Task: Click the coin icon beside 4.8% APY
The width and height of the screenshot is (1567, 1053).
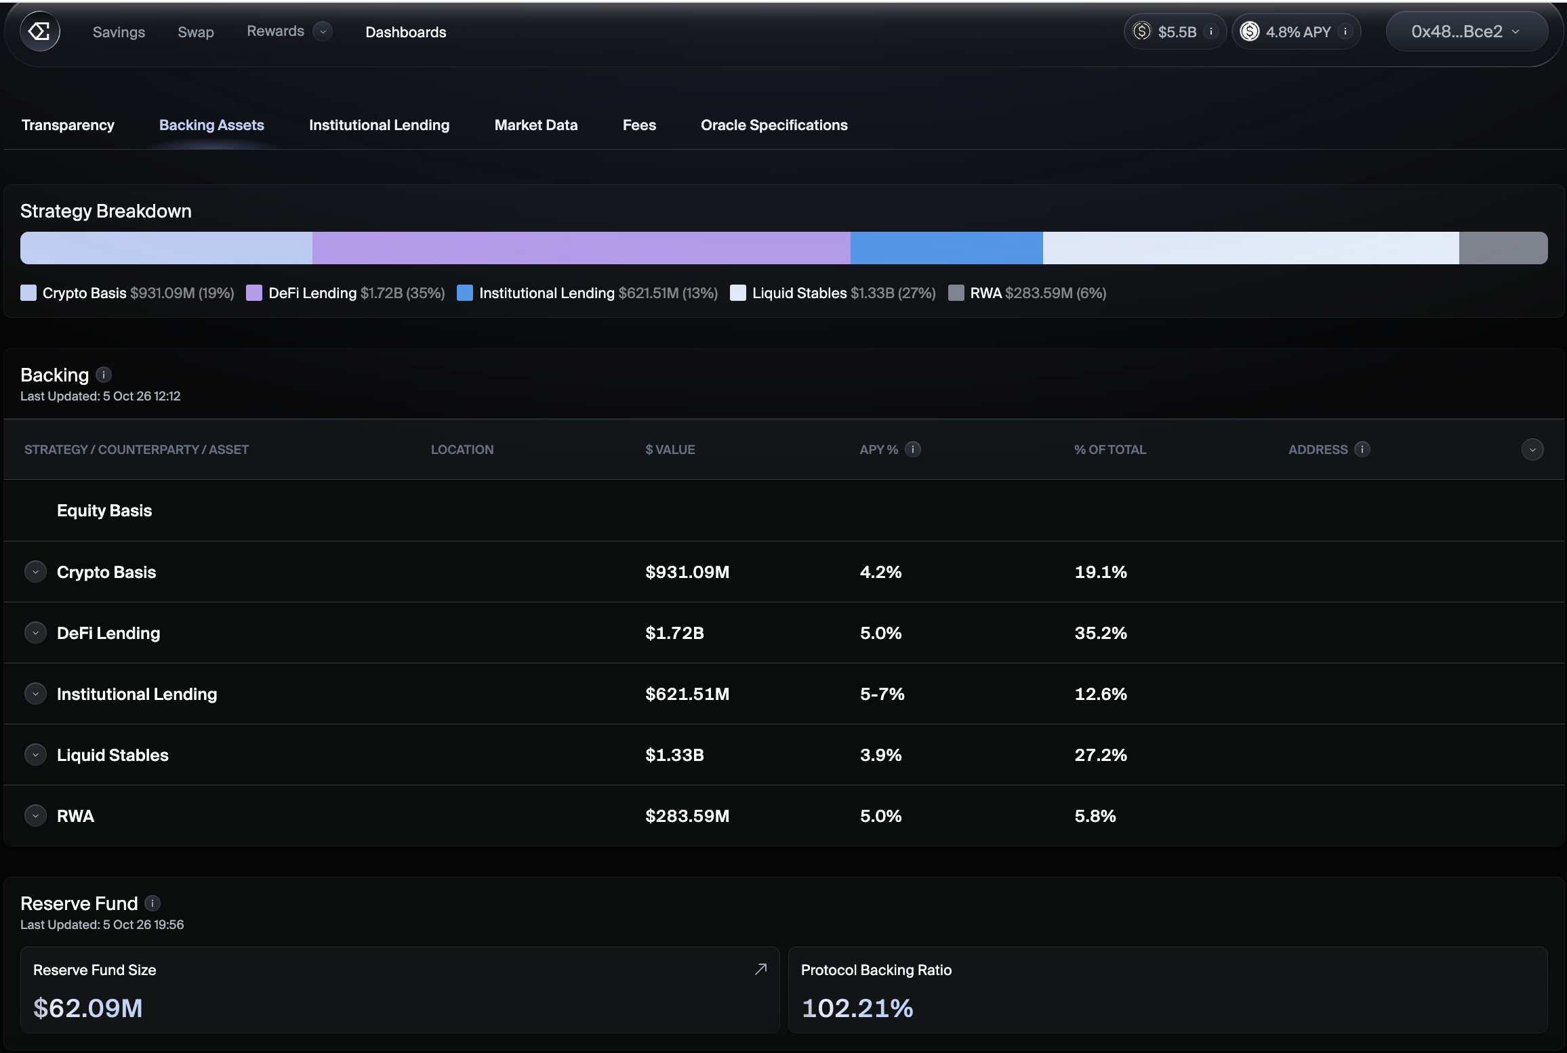Action: point(1250,31)
